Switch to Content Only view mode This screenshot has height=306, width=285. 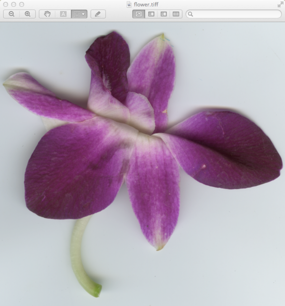point(139,14)
